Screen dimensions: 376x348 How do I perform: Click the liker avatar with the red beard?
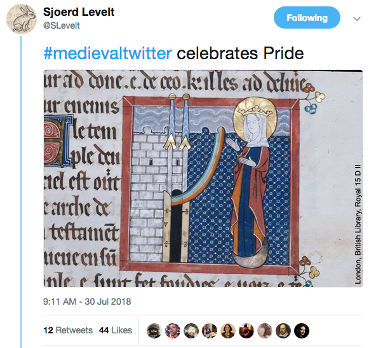pyautogui.click(x=172, y=331)
